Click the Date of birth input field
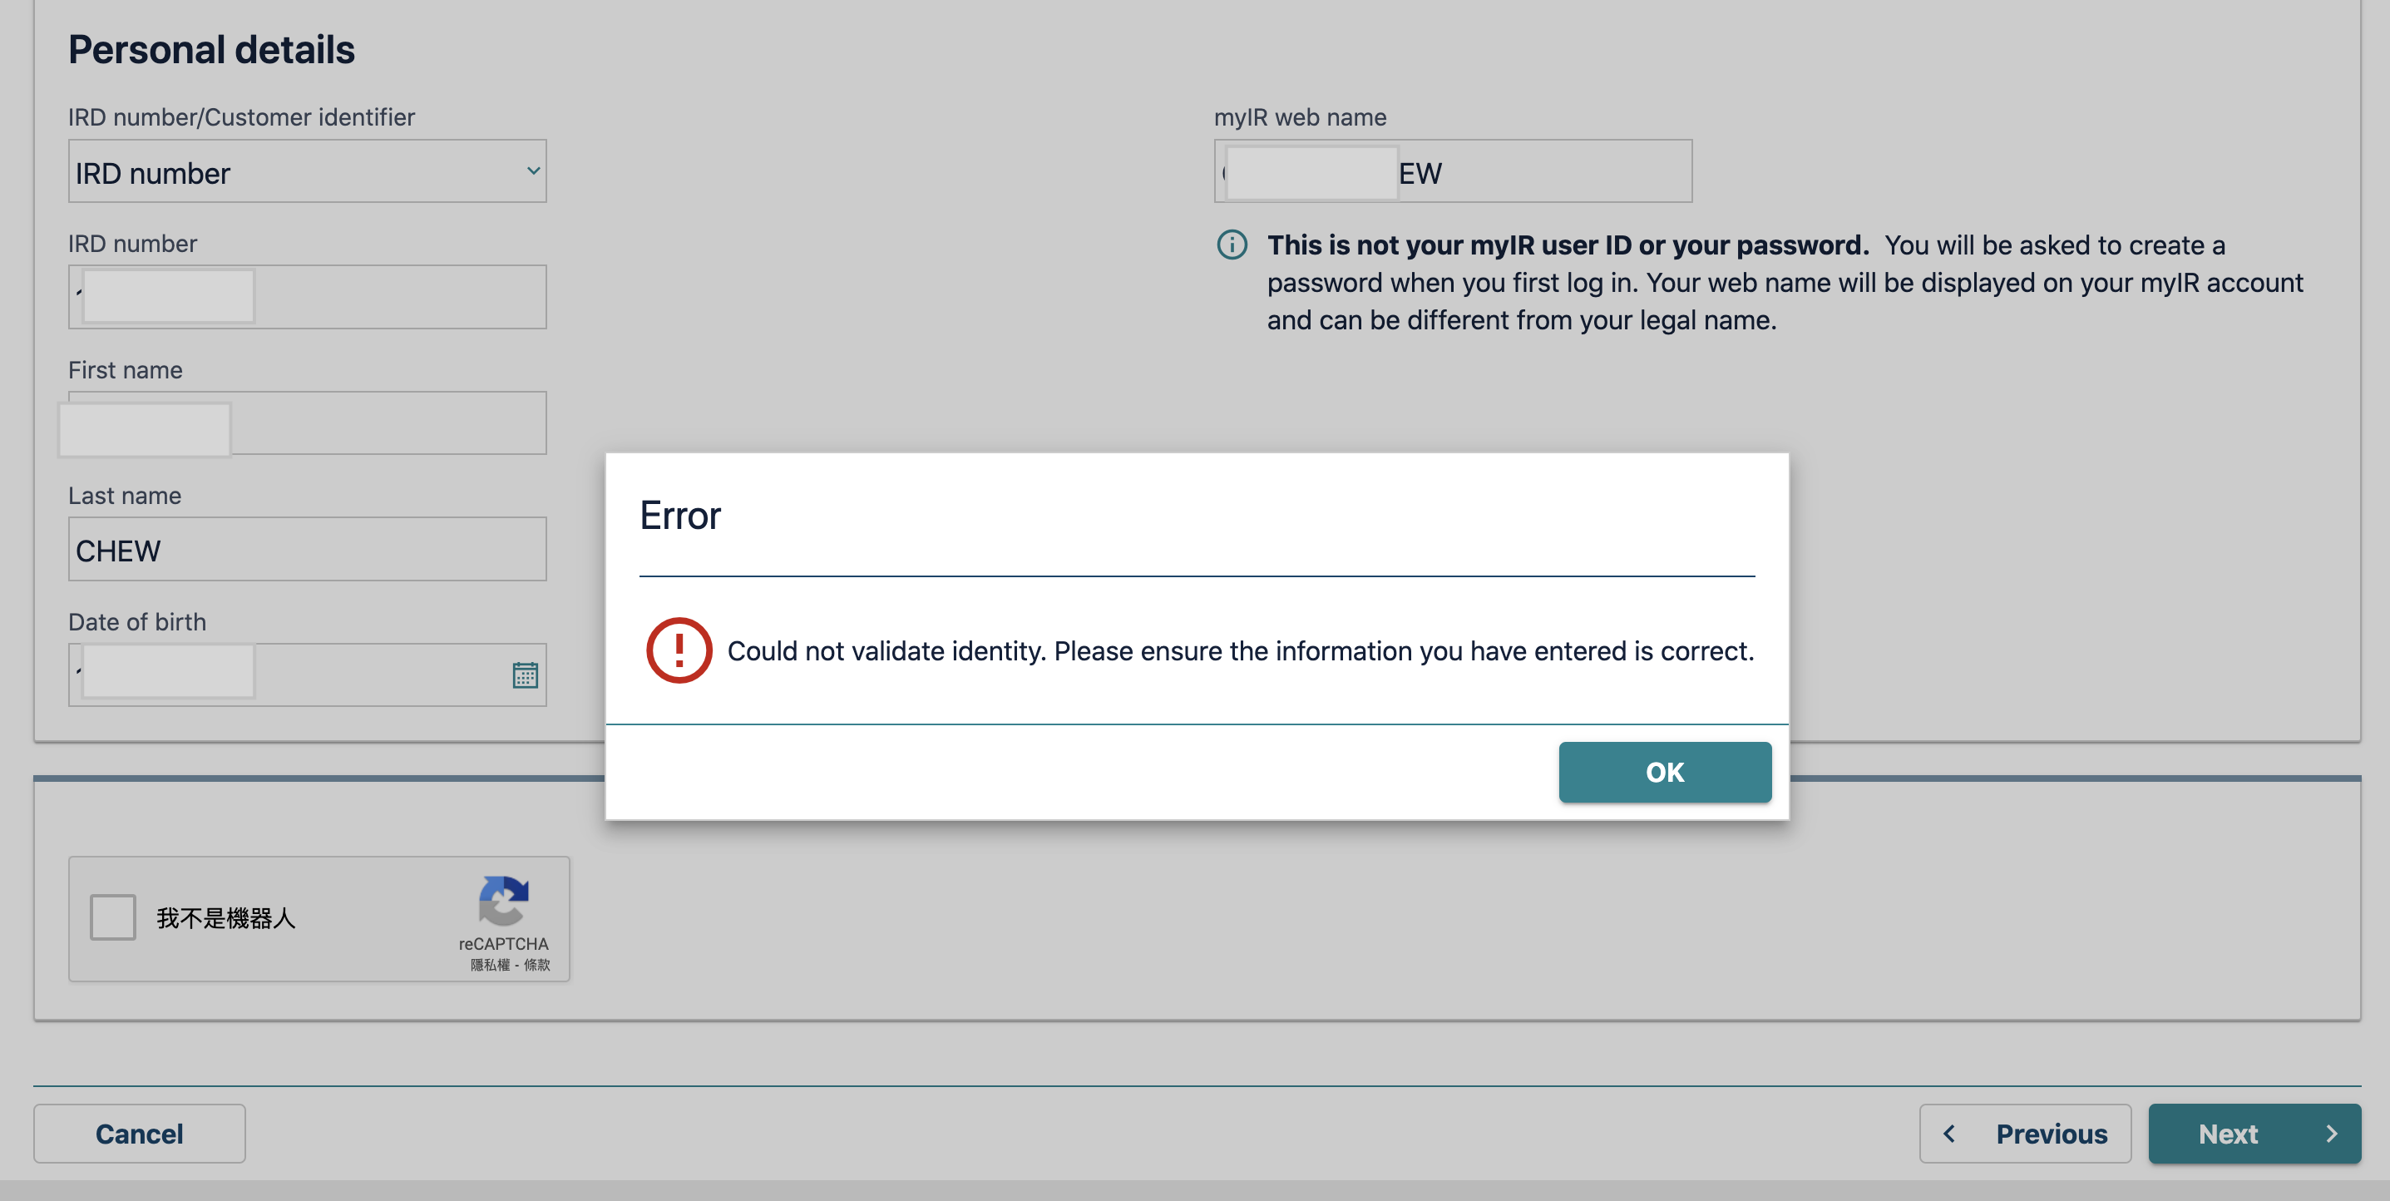Screen dimensions: 2390x1201 point(371,675)
